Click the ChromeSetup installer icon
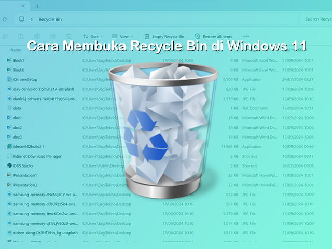 9,79
